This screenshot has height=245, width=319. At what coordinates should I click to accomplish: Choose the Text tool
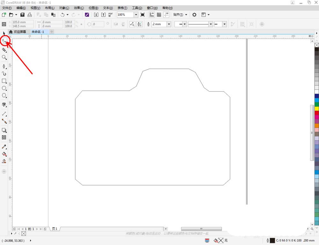pos(4,105)
